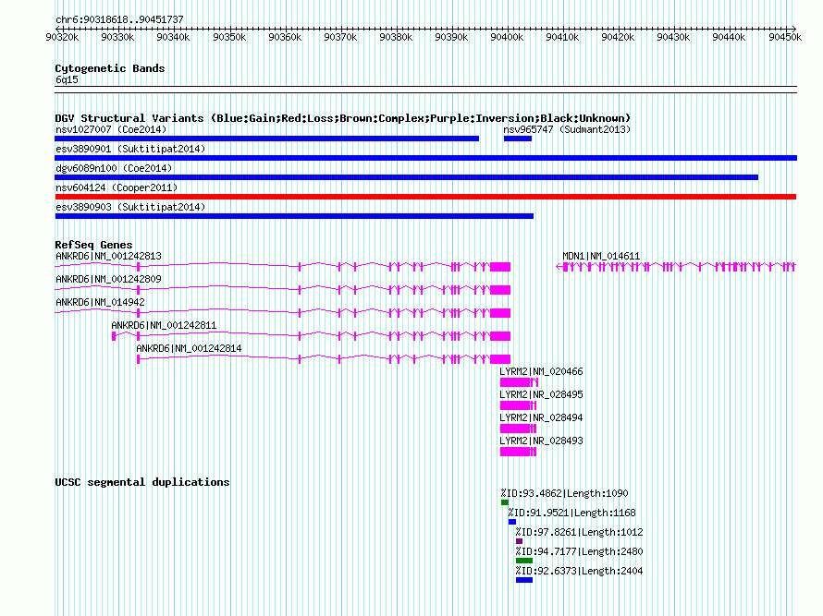Select the esv3890901 (Suktitipat2014) blue bar

point(425,158)
